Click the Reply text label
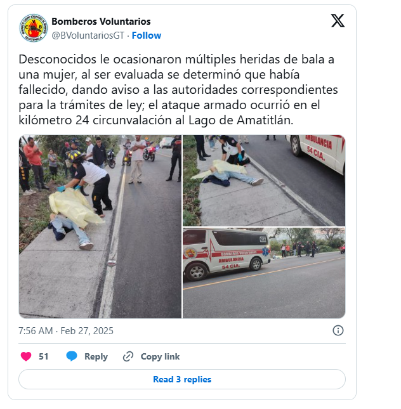 pos(96,356)
